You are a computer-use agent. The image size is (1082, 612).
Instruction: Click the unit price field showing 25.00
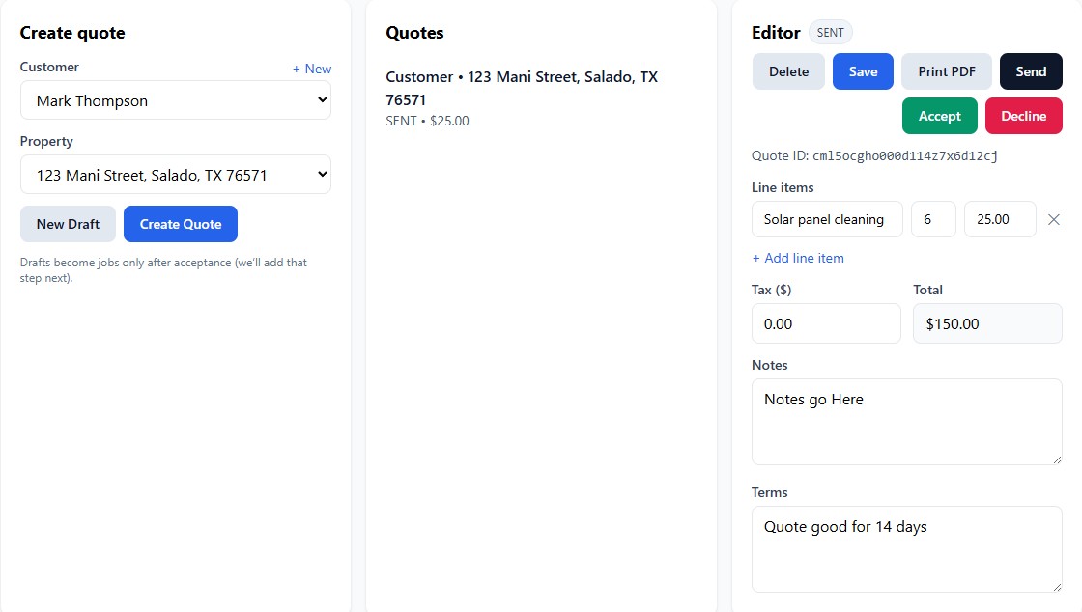(999, 219)
